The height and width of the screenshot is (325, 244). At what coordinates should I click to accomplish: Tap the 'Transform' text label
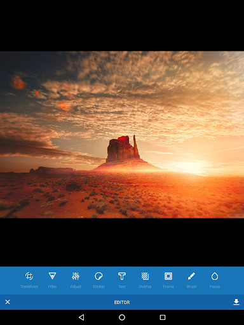(29, 286)
